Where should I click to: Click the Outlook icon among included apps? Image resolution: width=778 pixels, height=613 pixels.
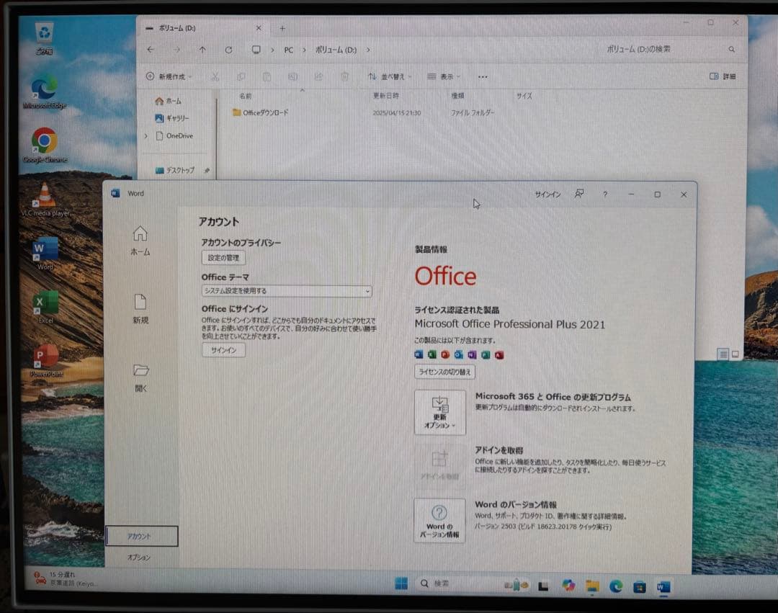[458, 354]
